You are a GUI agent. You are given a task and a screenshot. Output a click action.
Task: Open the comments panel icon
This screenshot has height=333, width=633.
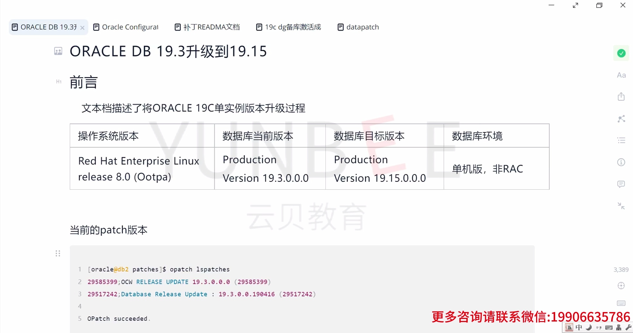[621, 184]
